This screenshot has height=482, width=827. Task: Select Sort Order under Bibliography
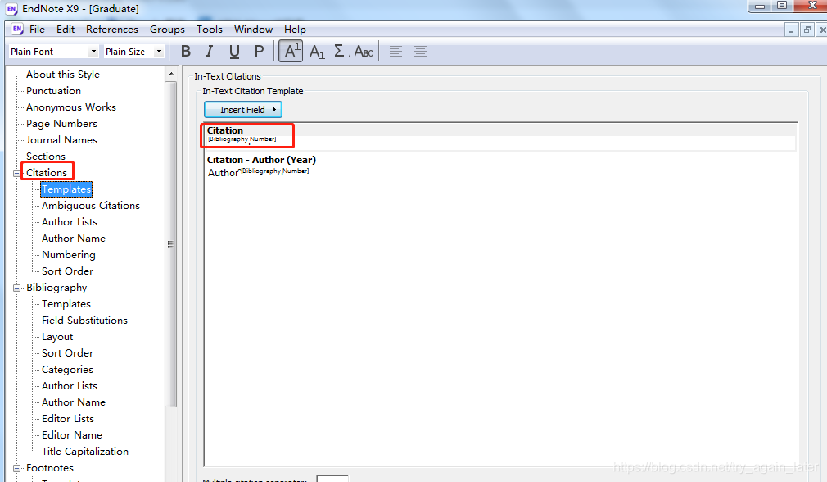pyautogui.click(x=67, y=353)
